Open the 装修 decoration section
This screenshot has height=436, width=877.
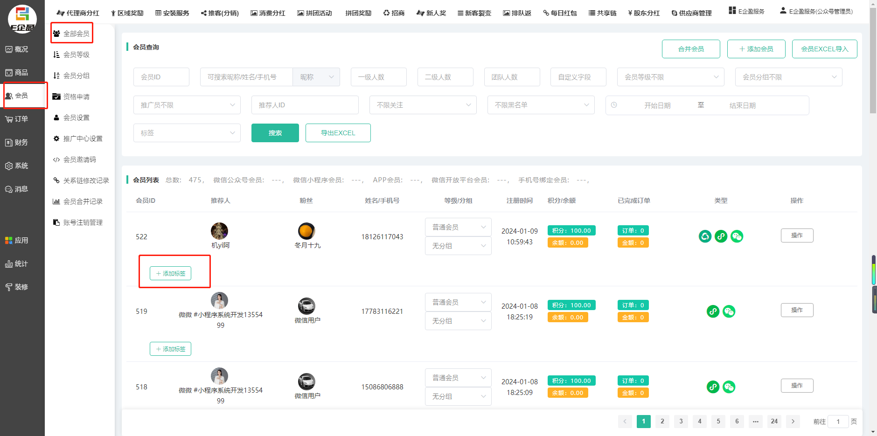17,287
